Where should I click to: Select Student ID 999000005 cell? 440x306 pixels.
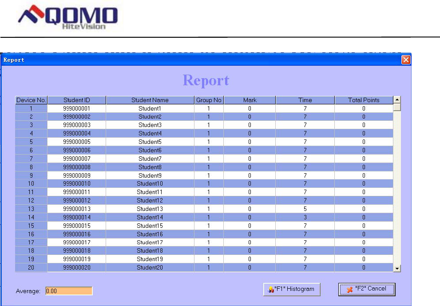[x=77, y=142]
